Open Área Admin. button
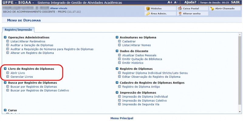The height and width of the screenshot is (121, 243). point(160,14)
